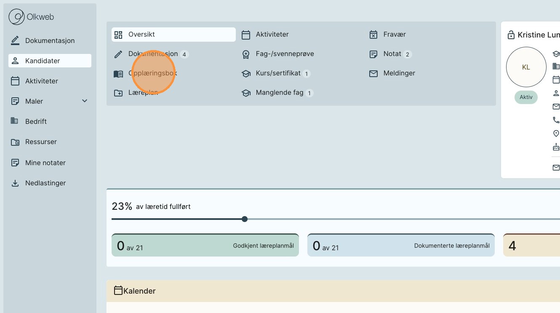Select Kandidater in the sidebar

(50, 61)
